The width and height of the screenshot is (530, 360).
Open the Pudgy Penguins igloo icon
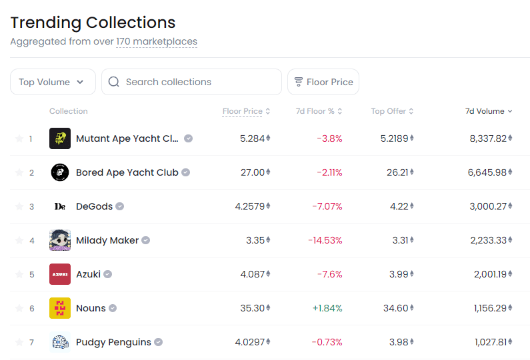(x=60, y=342)
